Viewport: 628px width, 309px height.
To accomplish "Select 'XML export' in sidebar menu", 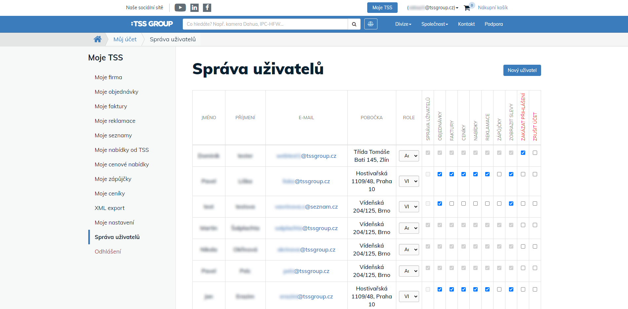I will tap(109, 208).
